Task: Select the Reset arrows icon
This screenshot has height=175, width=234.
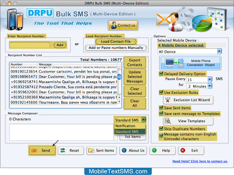Action: 63,150
